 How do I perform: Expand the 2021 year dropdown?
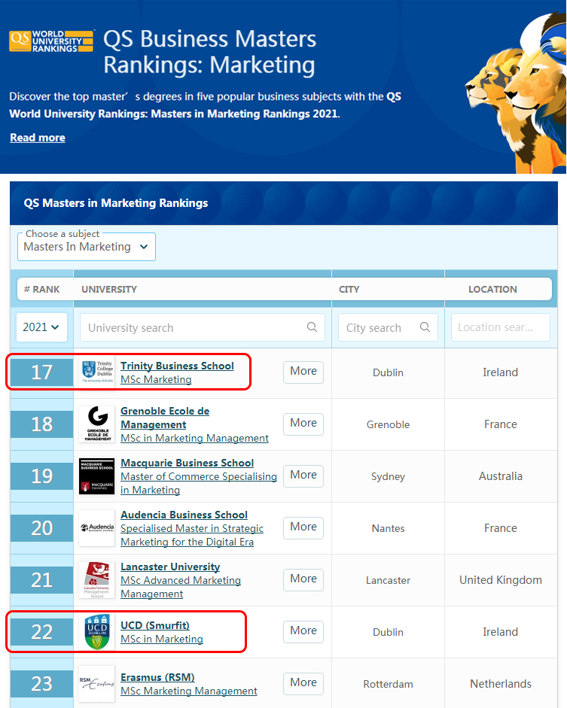[x=41, y=327]
